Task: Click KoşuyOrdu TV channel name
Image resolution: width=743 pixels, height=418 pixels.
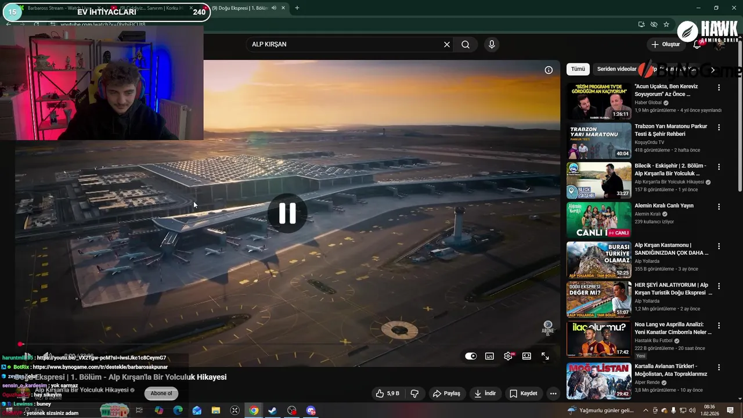Action: tap(649, 142)
